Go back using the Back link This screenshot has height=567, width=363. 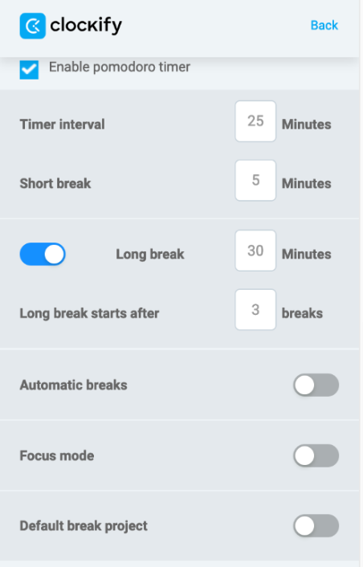(324, 26)
